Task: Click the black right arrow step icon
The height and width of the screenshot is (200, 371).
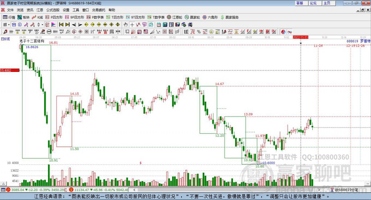Action: tap(80, 25)
